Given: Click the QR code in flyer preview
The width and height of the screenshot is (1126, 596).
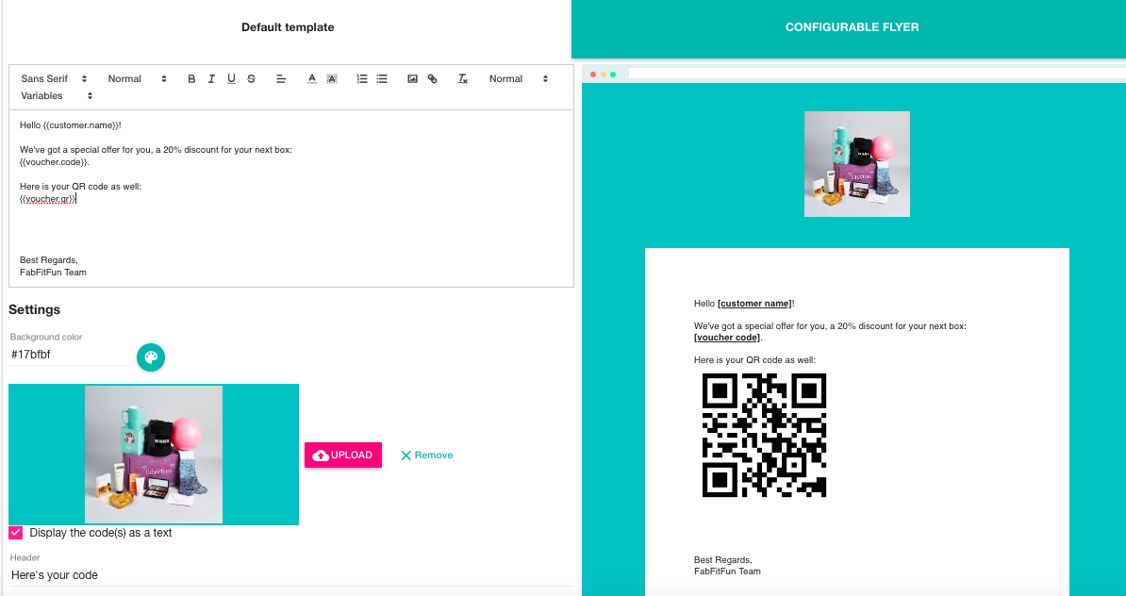Looking at the screenshot, I should (x=764, y=435).
